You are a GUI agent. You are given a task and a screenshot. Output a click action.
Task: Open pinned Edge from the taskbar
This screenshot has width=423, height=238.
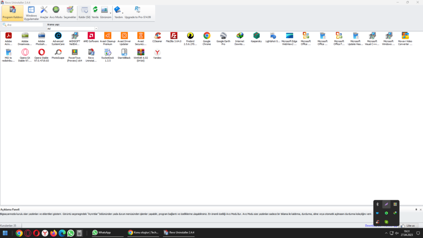(x=62, y=233)
